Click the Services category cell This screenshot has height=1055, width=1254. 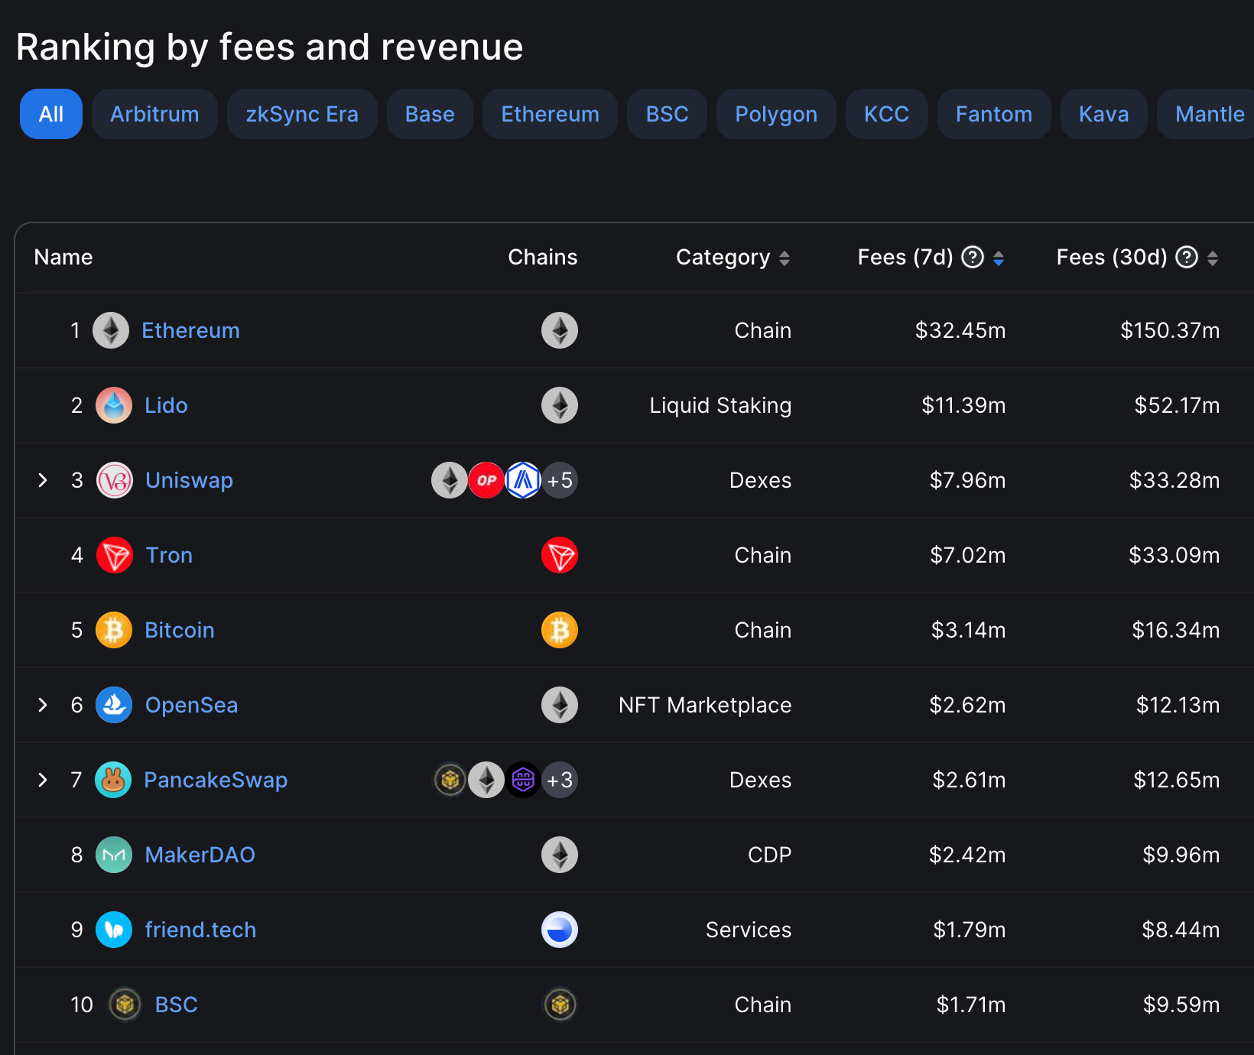[x=749, y=930]
